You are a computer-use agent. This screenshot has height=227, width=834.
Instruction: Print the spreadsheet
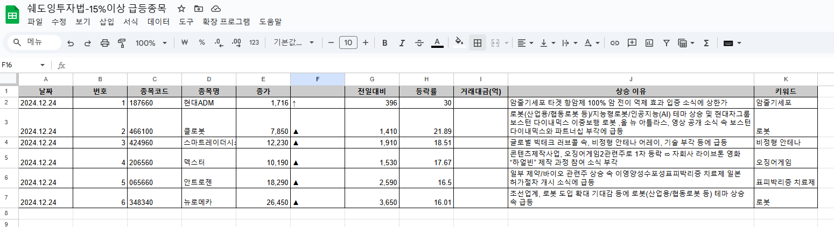click(x=105, y=43)
